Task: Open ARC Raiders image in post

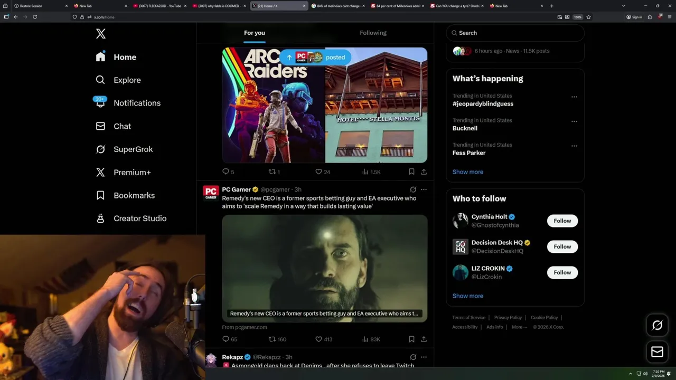Action: click(x=273, y=105)
